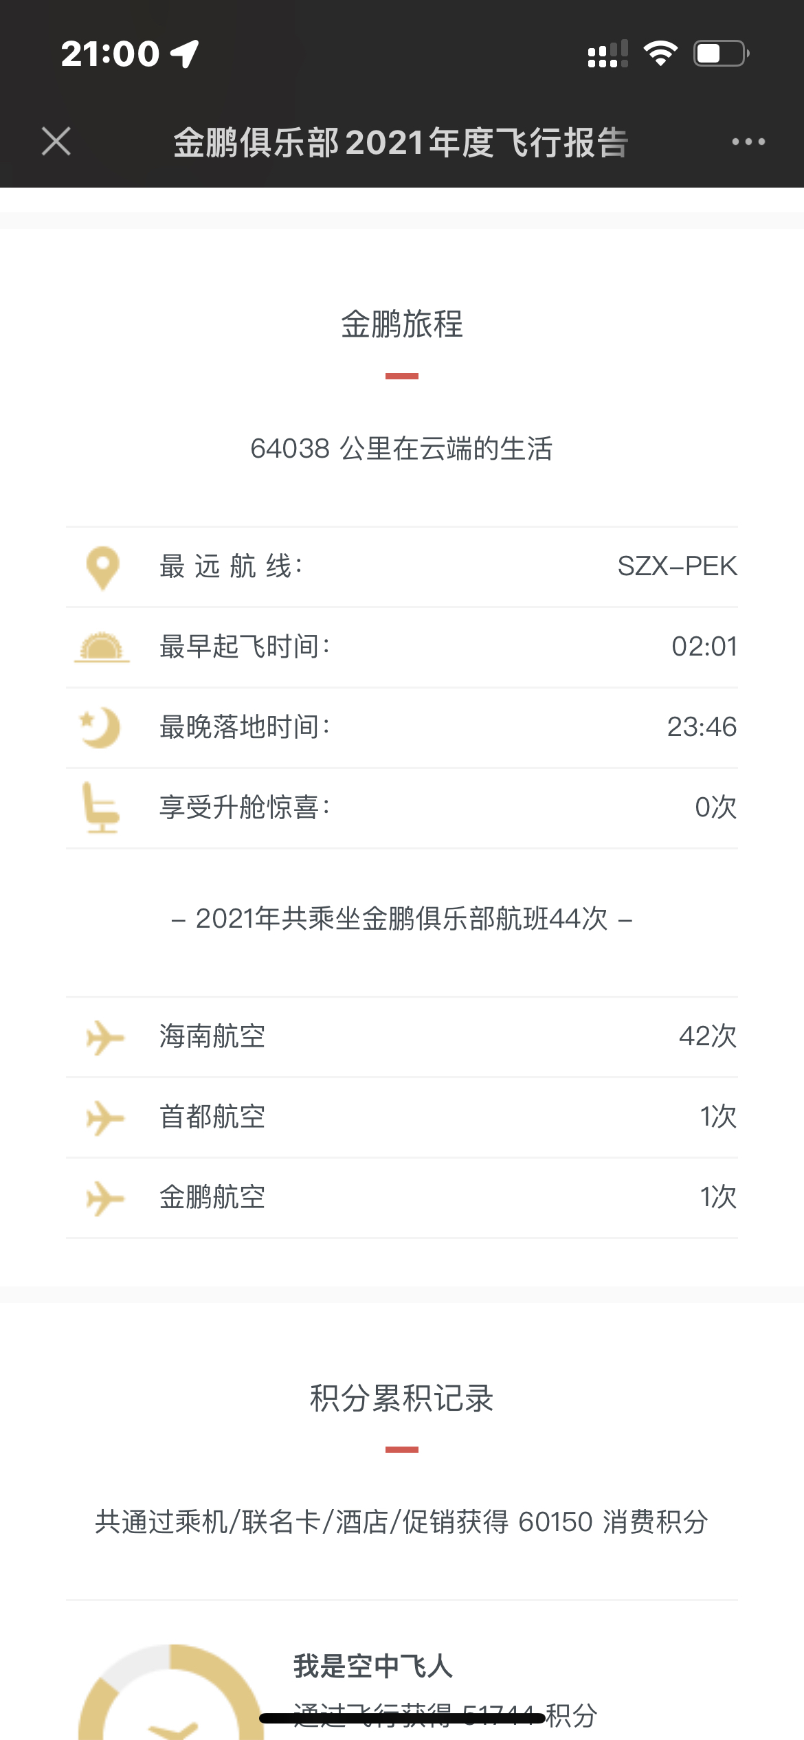Close the flight report page
804x1740 pixels.
56,142
